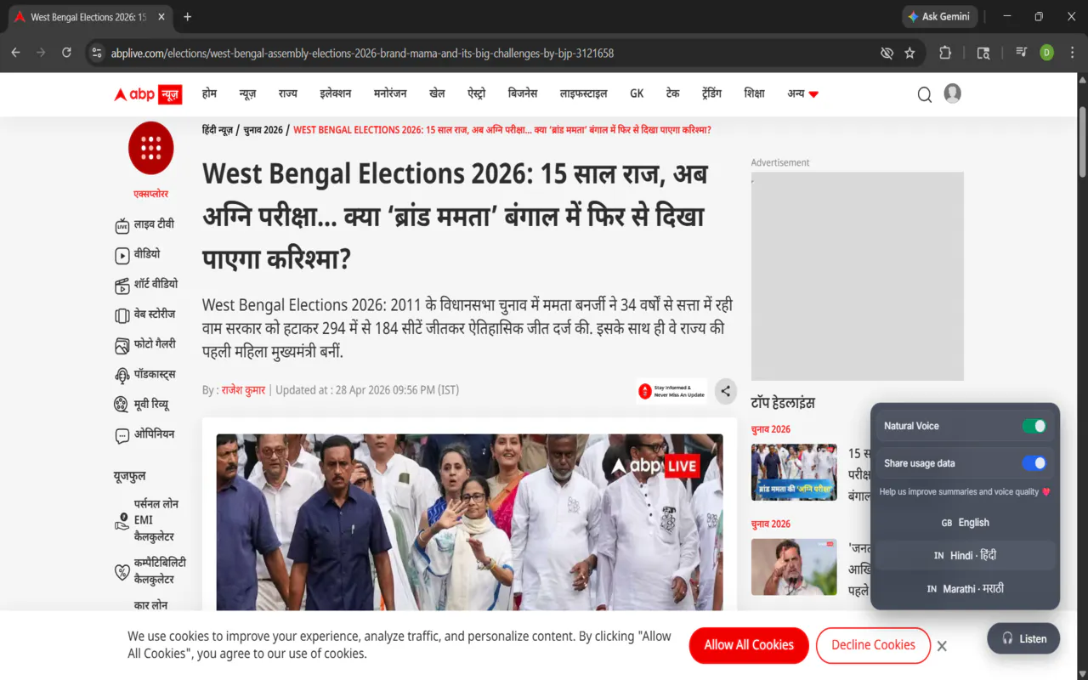This screenshot has height=680, width=1088.
Task: Reload the page
Action: [x=66, y=53]
